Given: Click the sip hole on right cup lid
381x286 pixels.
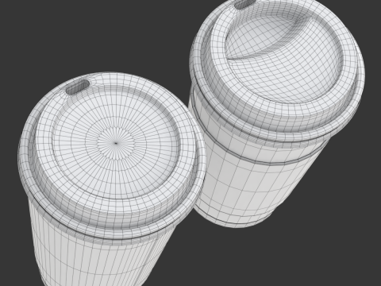Looking at the screenshot, I should point(245,4).
